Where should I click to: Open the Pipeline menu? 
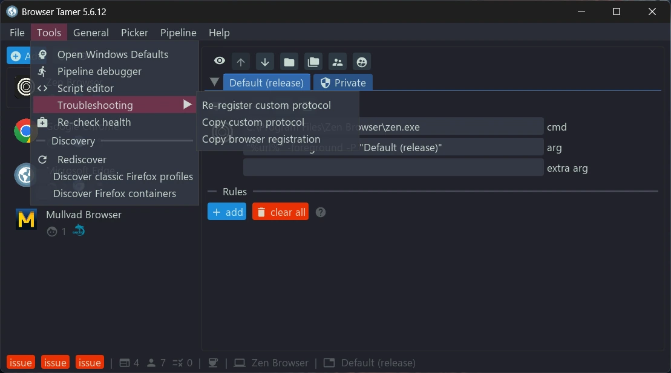pyautogui.click(x=178, y=33)
